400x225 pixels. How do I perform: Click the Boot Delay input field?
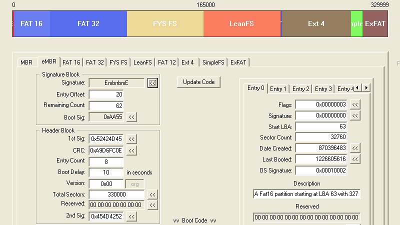[106, 172]
